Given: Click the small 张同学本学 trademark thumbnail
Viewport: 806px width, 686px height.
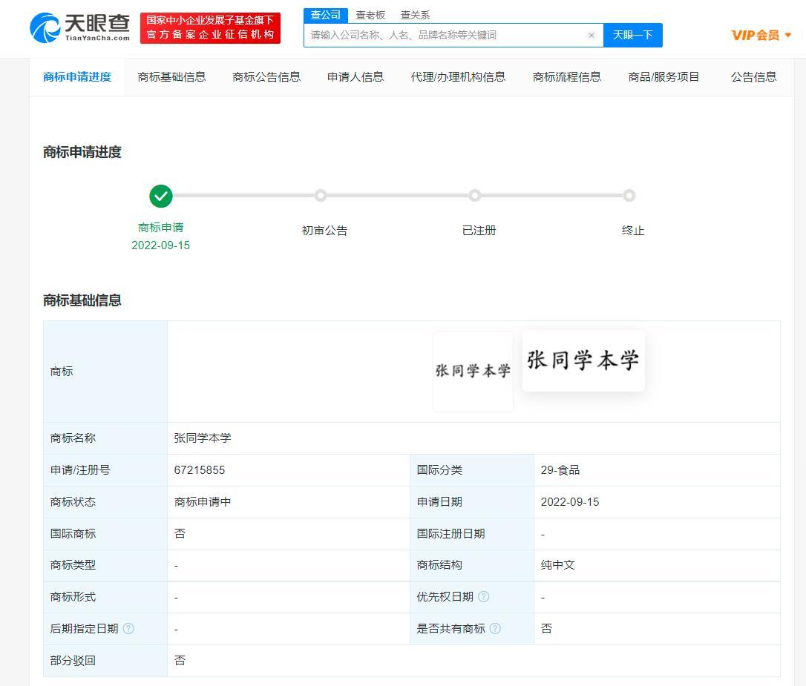Looking at the screenshot, I should (x=474, y=372).
